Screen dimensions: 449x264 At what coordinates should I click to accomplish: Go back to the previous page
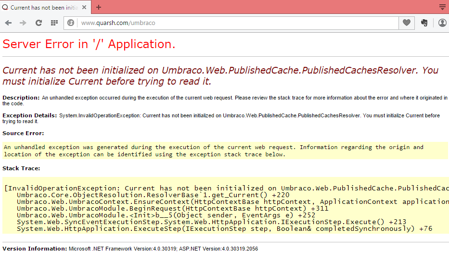(x=8, y=23)
